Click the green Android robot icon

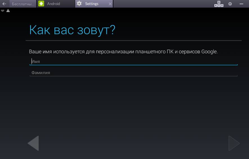pos(41,4)
